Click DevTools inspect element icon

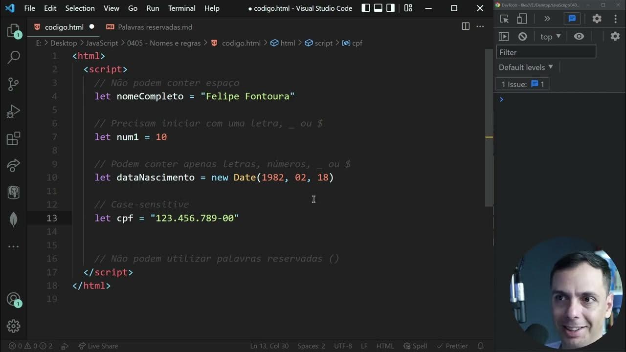point(504,19)
